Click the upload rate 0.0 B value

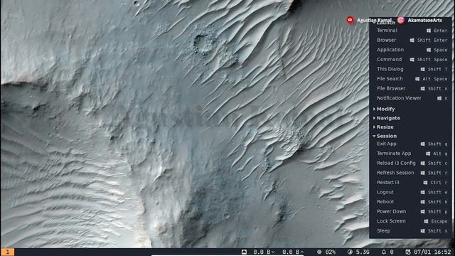(291, 252)
